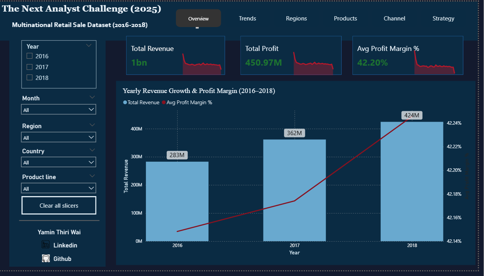The height and width of the screenshot is (276, 484).
Task: Click the Total Revenue legend marker
Action: point(125,103)
